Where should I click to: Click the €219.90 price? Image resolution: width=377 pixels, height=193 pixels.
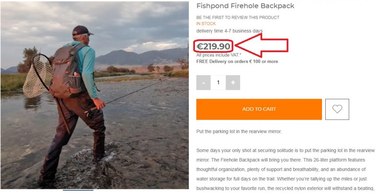point(214,47)
